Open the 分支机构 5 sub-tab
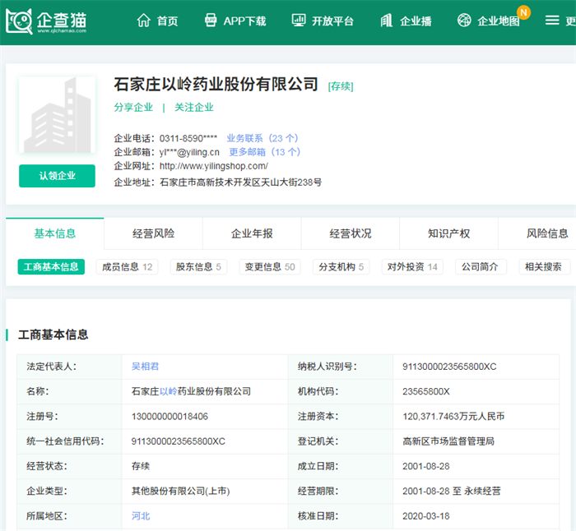 [x=341, y=267]
